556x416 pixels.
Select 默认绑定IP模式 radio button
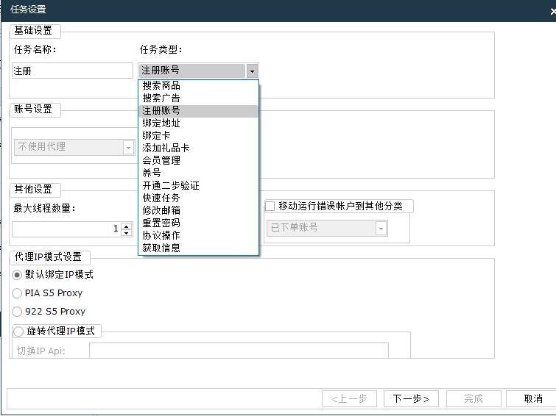tap(17, 275)
